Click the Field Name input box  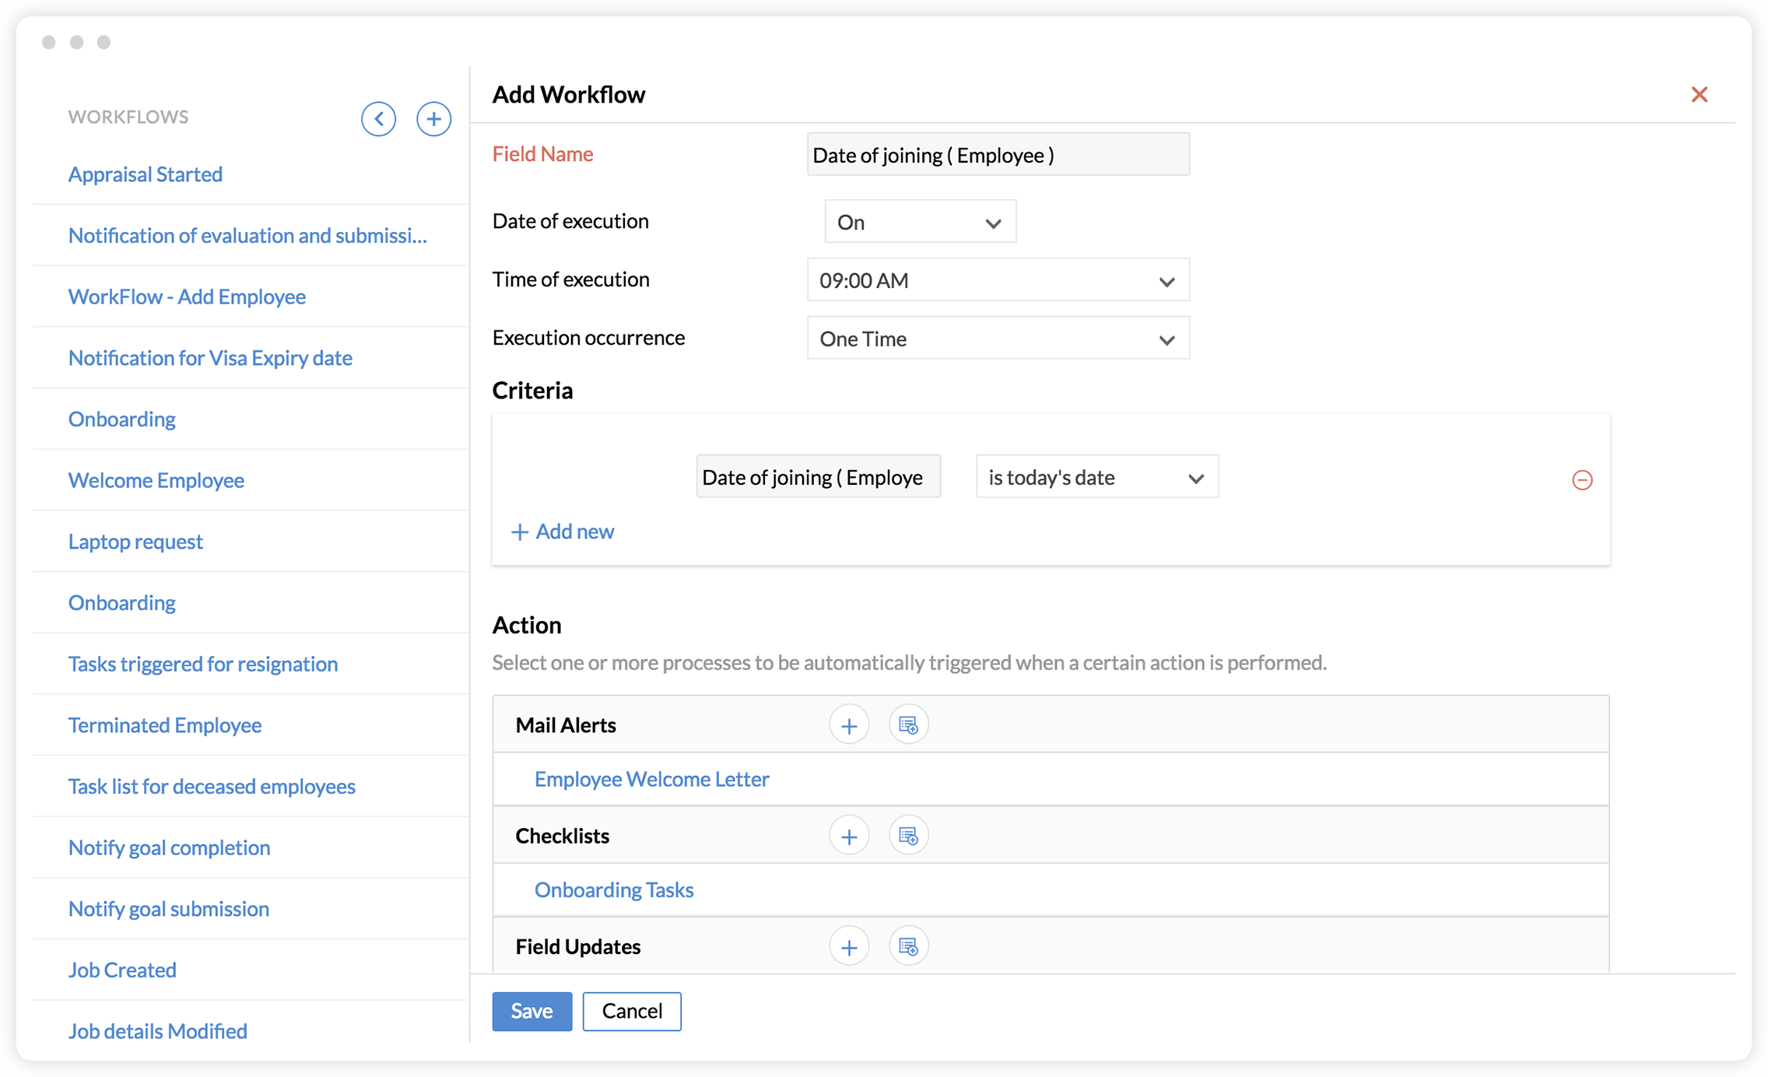pyautogui.click(x=998, y=154)
